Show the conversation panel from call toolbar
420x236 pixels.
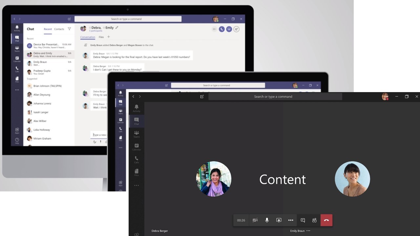pos(303,220)
